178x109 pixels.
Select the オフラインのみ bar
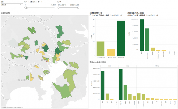point(101,49)
